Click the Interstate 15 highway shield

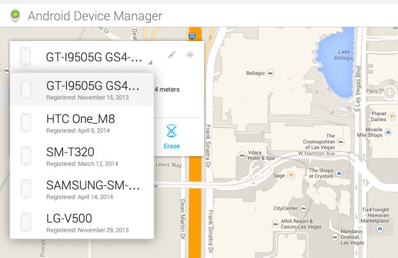tap(192, 36)
